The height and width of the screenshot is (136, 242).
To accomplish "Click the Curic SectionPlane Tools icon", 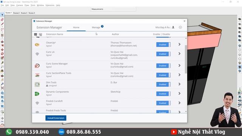I will 37,75.
